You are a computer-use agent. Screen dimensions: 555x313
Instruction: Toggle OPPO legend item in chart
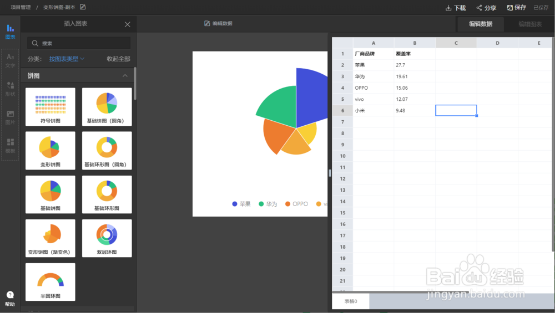(296, 204)
